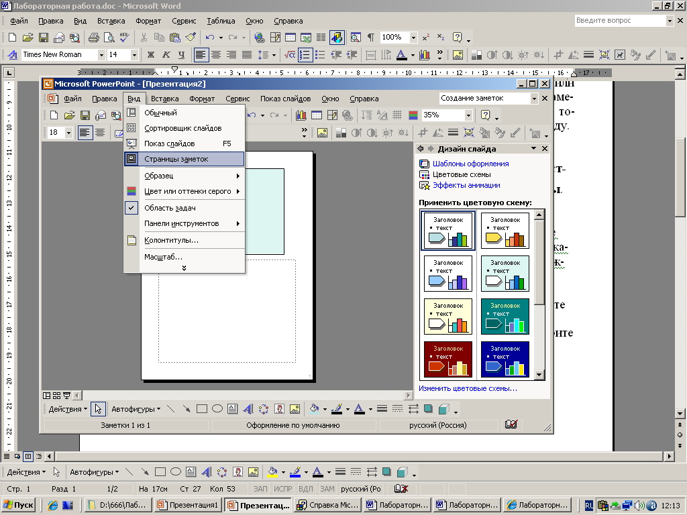Open Колонтитулы dialog from menu
This screenshot has height=515, width=687.
coord(184,240)
